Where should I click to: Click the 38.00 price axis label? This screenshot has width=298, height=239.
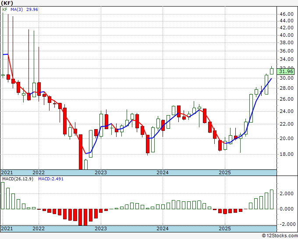286,42
